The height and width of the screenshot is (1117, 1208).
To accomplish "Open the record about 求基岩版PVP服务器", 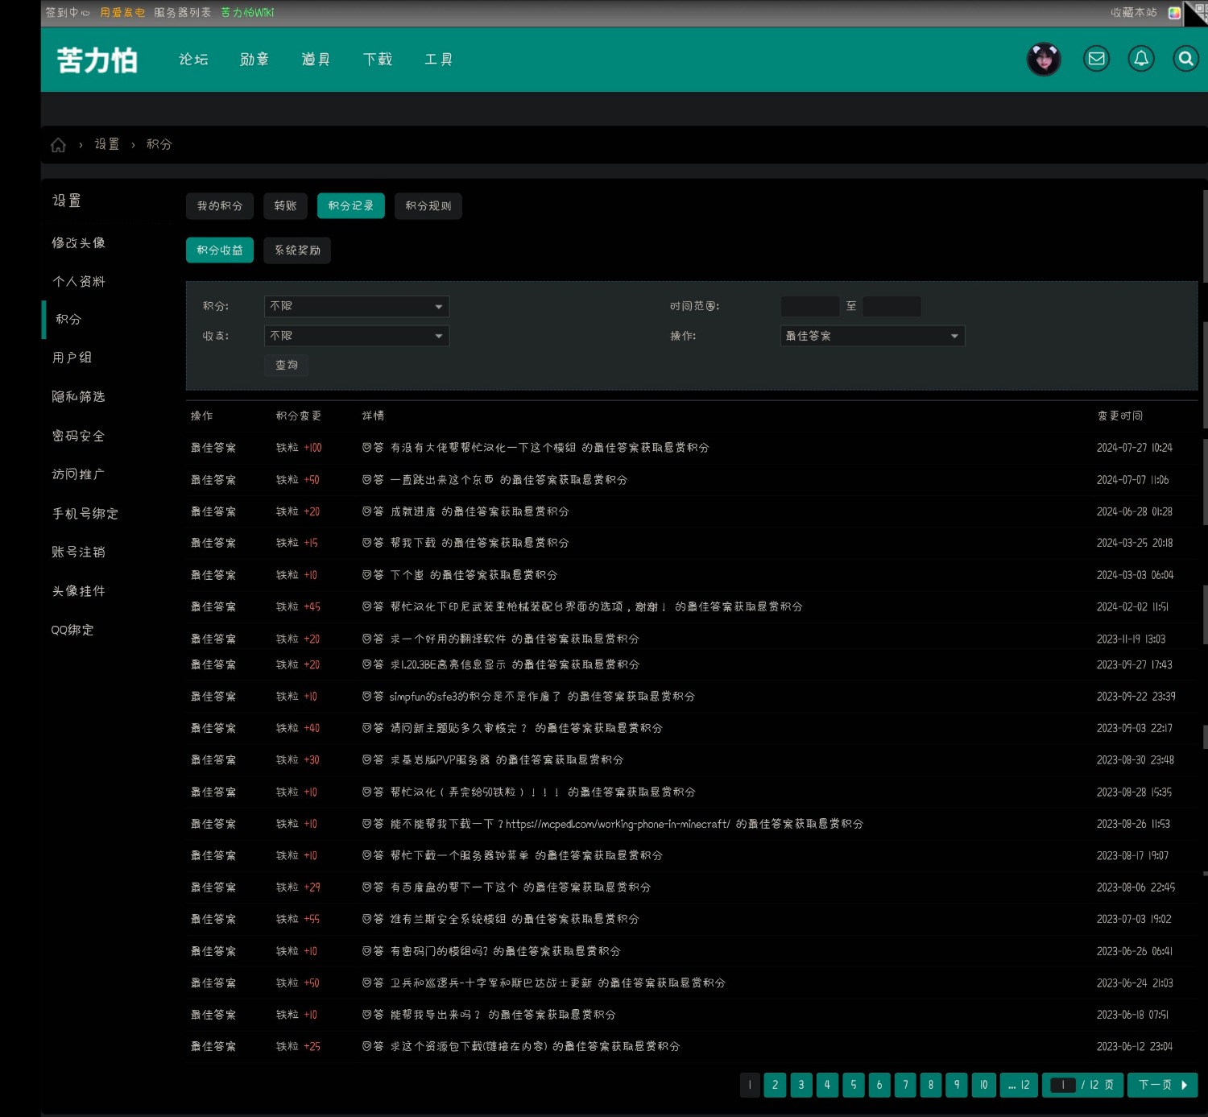I will 440,760.
